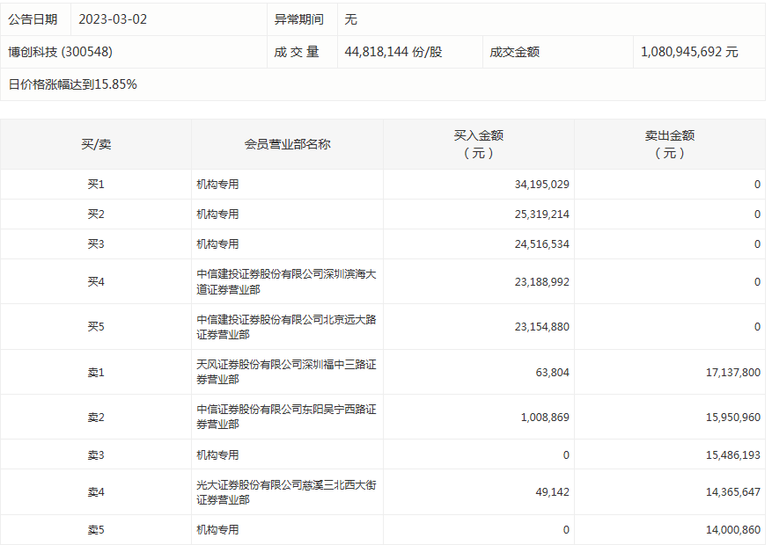Click 光大证券 慈溪三北西大街证券营业部 name
Screen dimensions: 772x545
[x=287, y=492]
